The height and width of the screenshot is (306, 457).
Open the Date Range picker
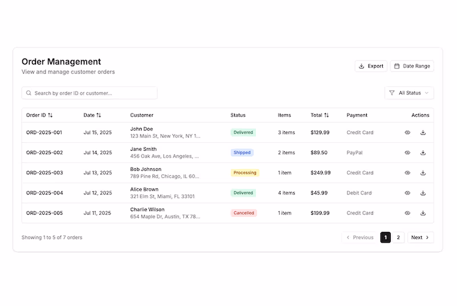(412, 66)
